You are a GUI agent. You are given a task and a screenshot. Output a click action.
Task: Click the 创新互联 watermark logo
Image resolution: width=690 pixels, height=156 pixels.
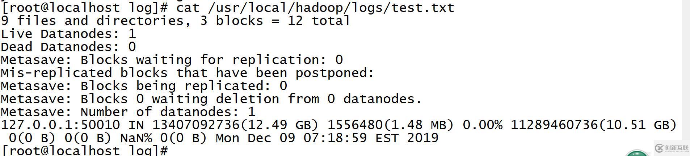pyautogui.click(x=672, y=148)
